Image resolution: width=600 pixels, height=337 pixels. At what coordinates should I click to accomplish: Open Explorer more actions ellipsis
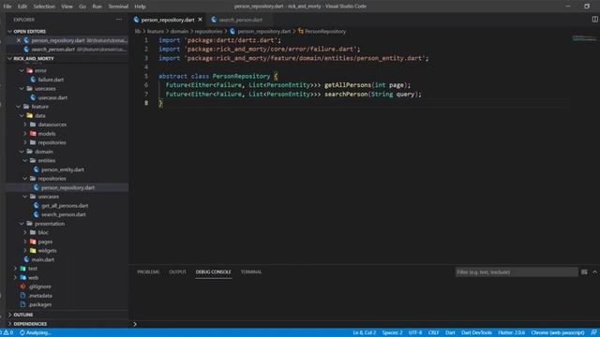point(119,20)
